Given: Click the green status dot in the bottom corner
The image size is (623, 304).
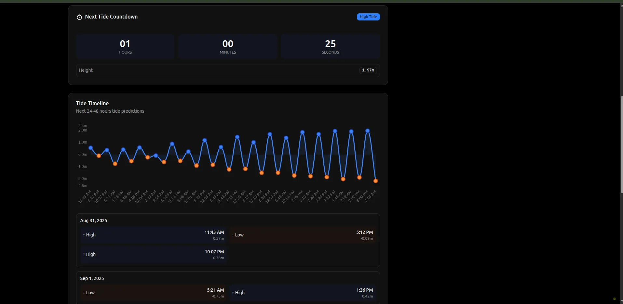Looking at the screenshot, I should pyautogui.click(x=615, y=299).
